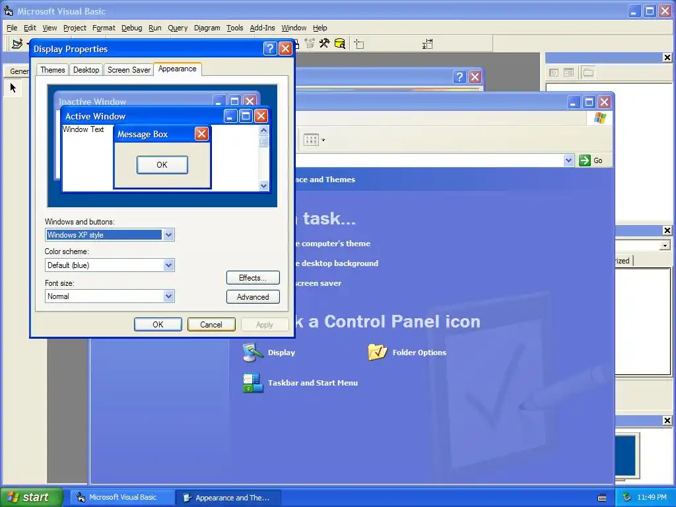Switch to Microsoft Visual Basic taskbar button

coord(122,498)
